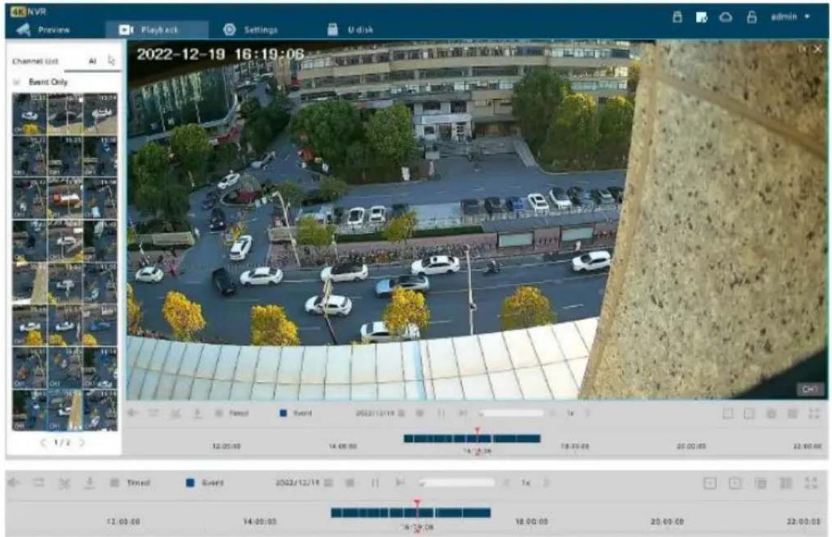Click the next frame button in the enlarged bottom toolbar
832x537 pixels.
click(x=400, y=483)
